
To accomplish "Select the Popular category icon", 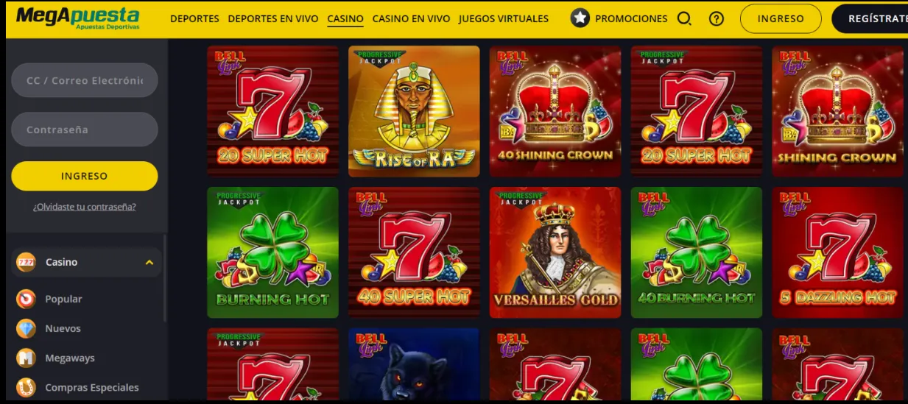I will pos(26,299).
